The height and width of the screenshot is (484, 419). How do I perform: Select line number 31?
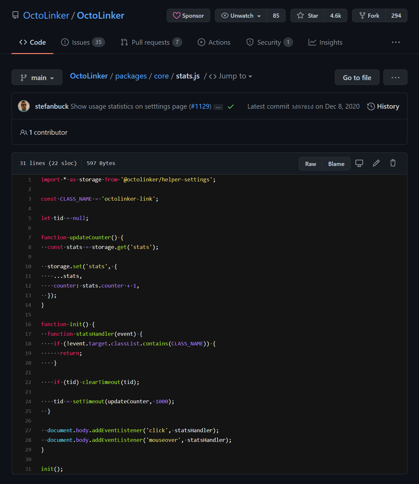28,469
